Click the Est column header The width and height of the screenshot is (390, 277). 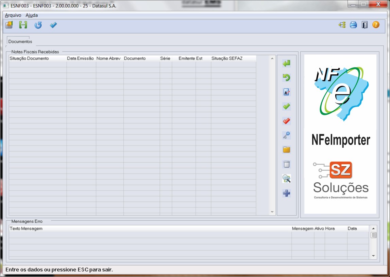[x=203, y=58]
